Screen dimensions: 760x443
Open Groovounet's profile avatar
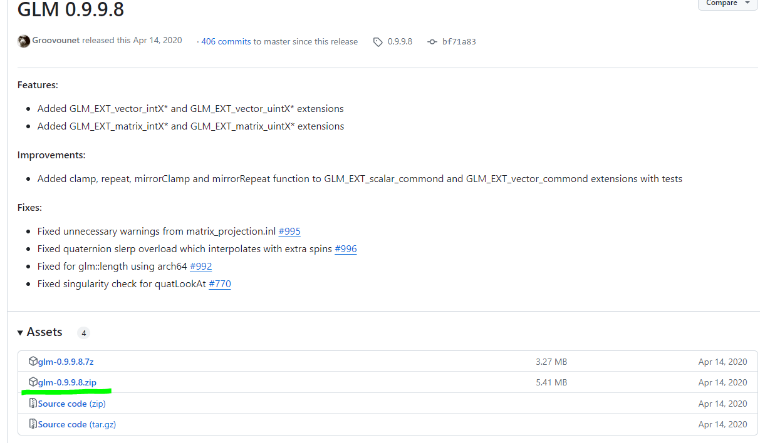coord(23,41)
